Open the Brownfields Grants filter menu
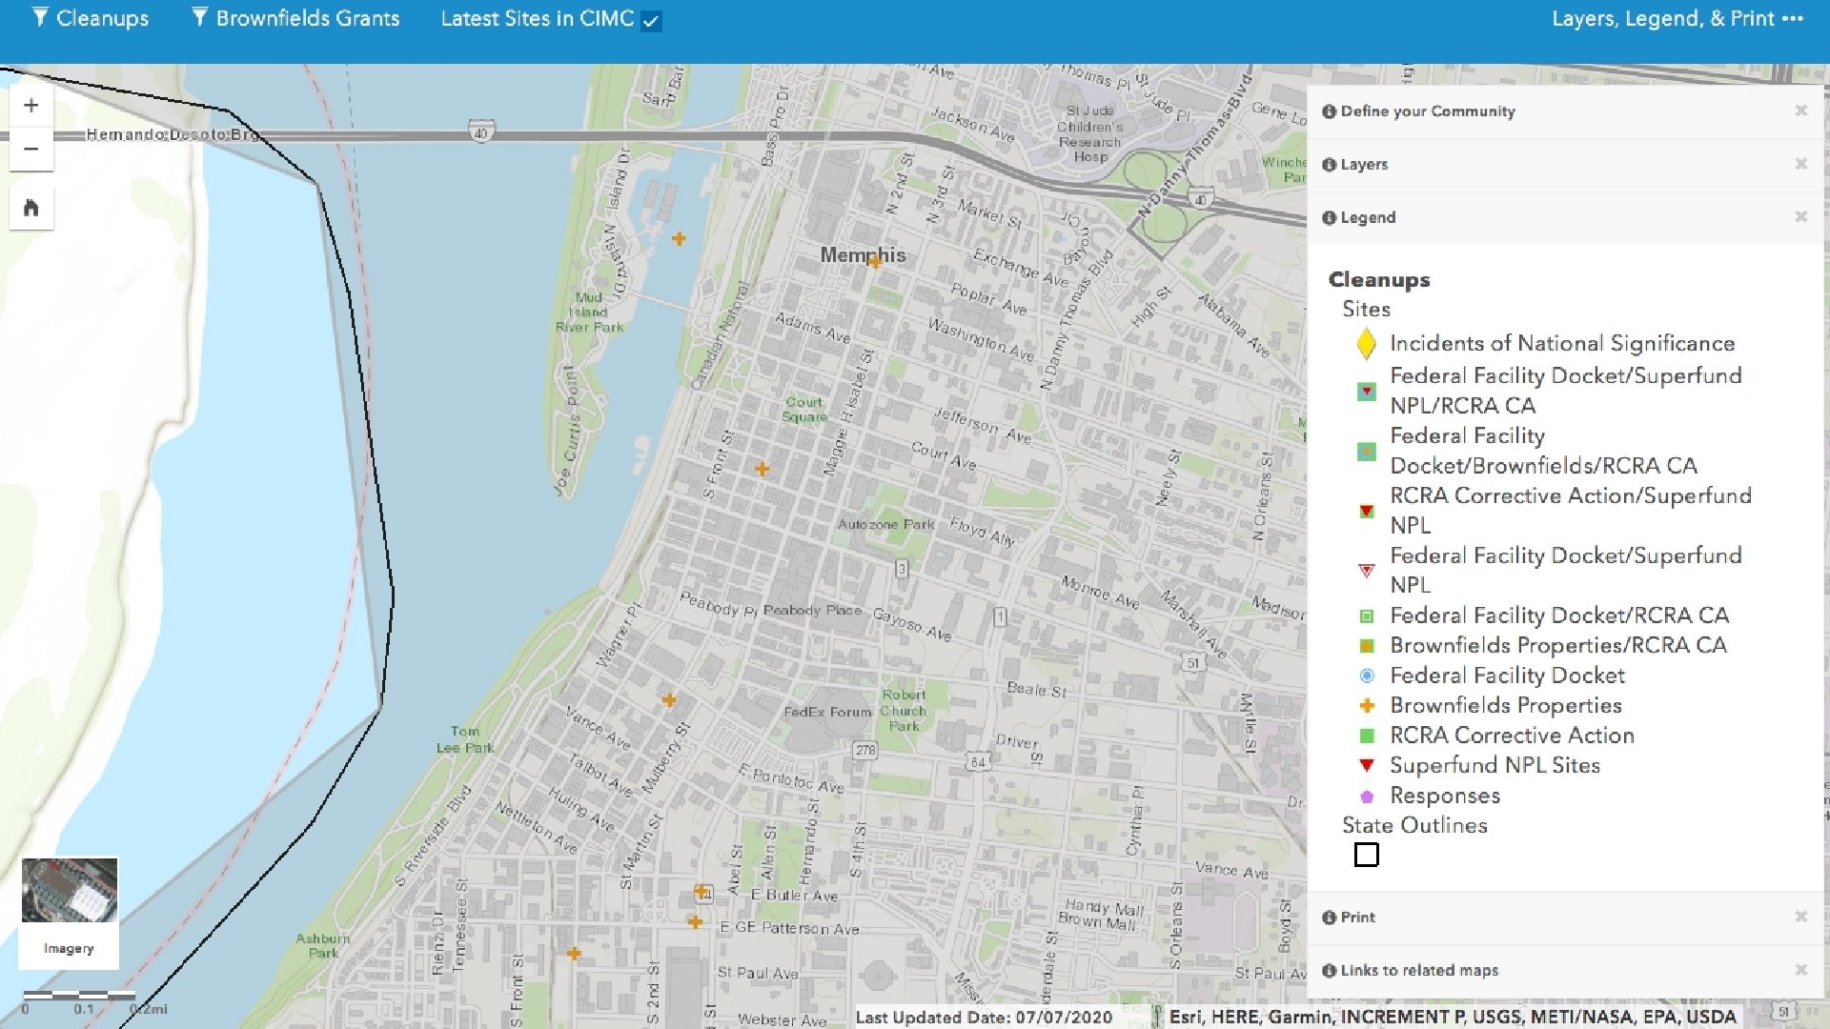The width and height of the screenshot is (1830, 1029). point(307,18)
